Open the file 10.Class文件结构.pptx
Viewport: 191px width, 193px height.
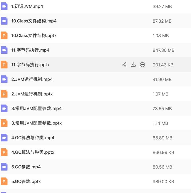click(34, 36)
